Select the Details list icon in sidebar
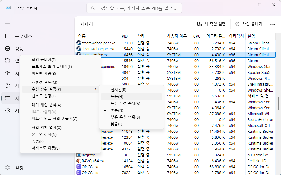The image size is (281, 175). (7, 98)
